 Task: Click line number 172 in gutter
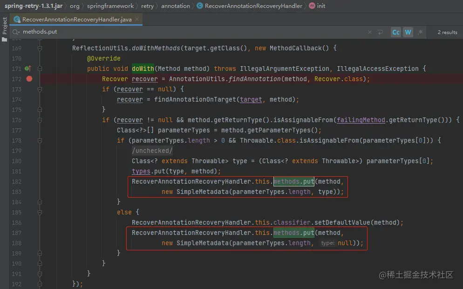(x=17, y=79)
